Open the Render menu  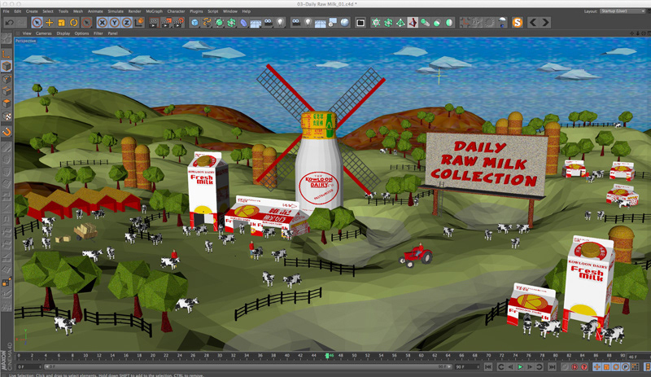tap(134, 11)
